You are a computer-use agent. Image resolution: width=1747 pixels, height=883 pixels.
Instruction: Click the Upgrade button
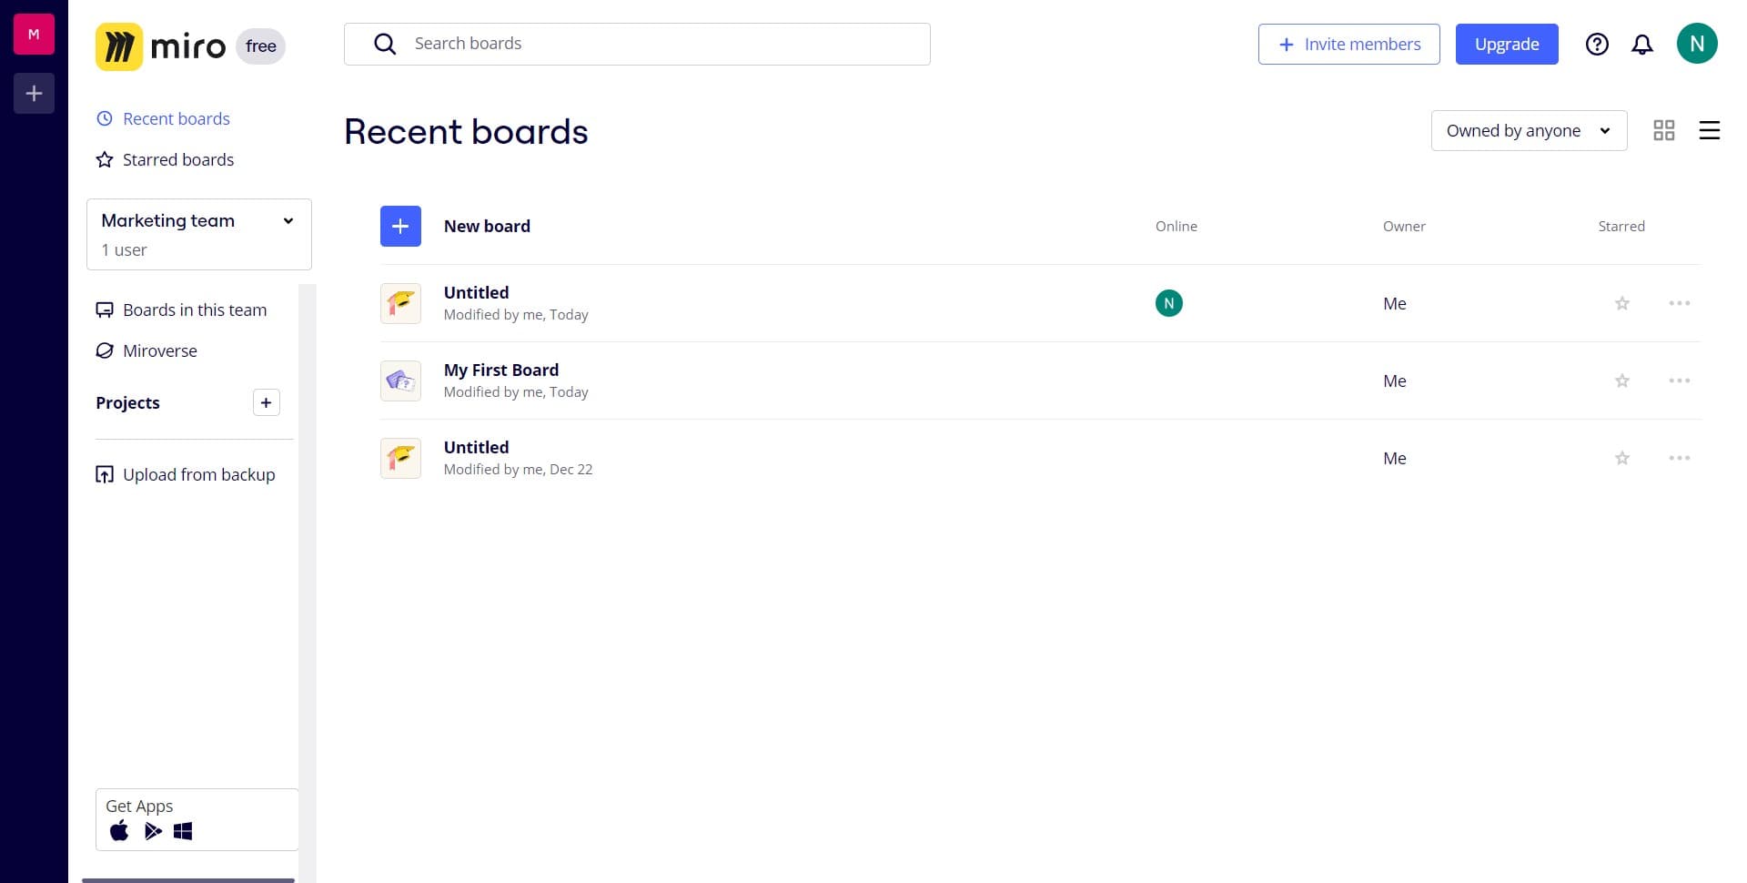1506,44
